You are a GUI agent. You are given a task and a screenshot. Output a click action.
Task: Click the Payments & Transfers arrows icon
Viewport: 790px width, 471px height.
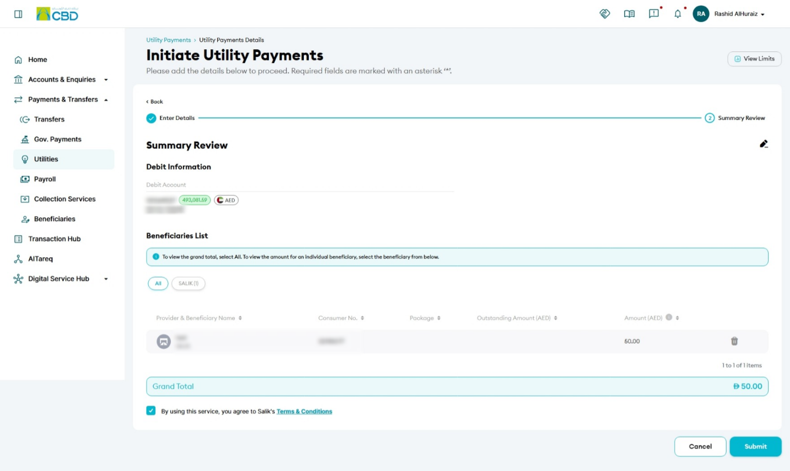coord(18,100)
